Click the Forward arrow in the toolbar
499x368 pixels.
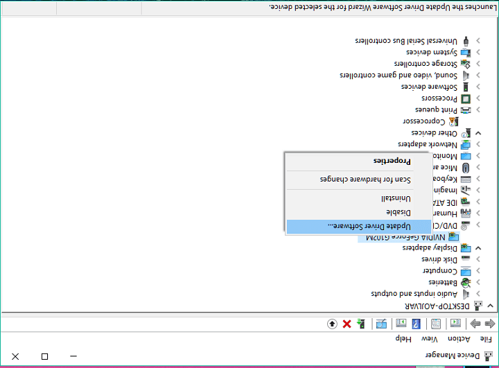pos(475,324)
